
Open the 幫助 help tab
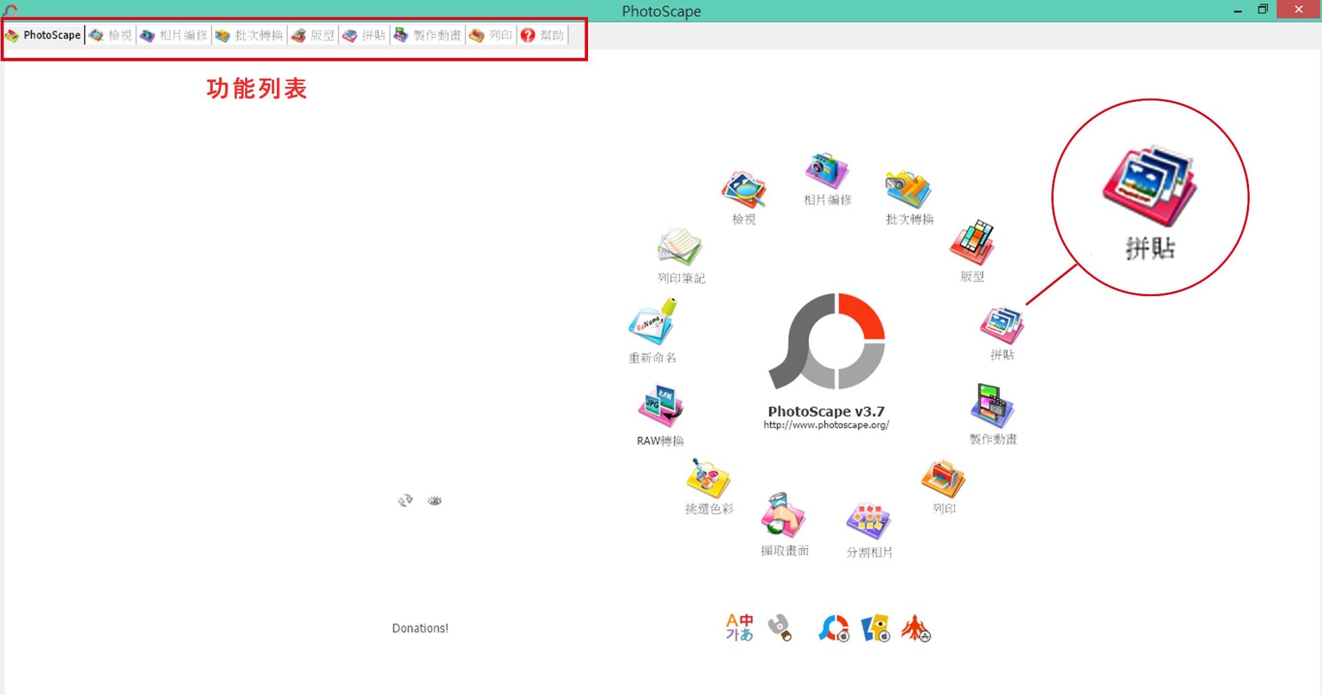[x=543, y=35]
